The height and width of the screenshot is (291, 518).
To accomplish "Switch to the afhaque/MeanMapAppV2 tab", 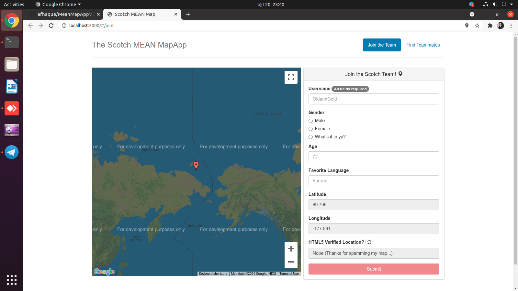I will [x=64, y=14].
